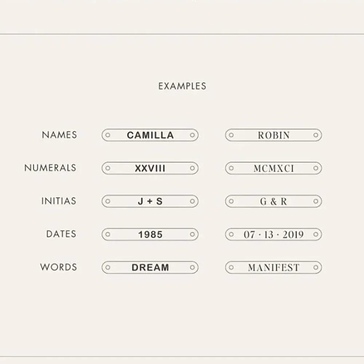Choose the 07 · 13 · 2019 date plate
Image resolution: width=364 pixels, height=364 pixels.
click(x=274, y=234)
